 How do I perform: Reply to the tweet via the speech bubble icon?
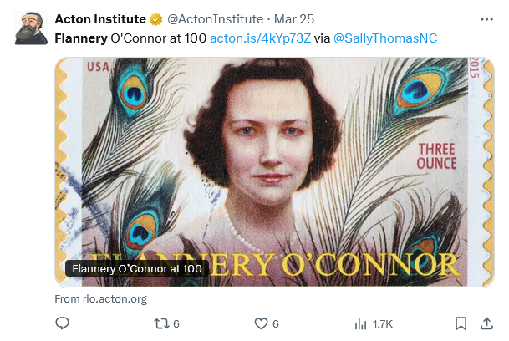(x=62, y=323)
